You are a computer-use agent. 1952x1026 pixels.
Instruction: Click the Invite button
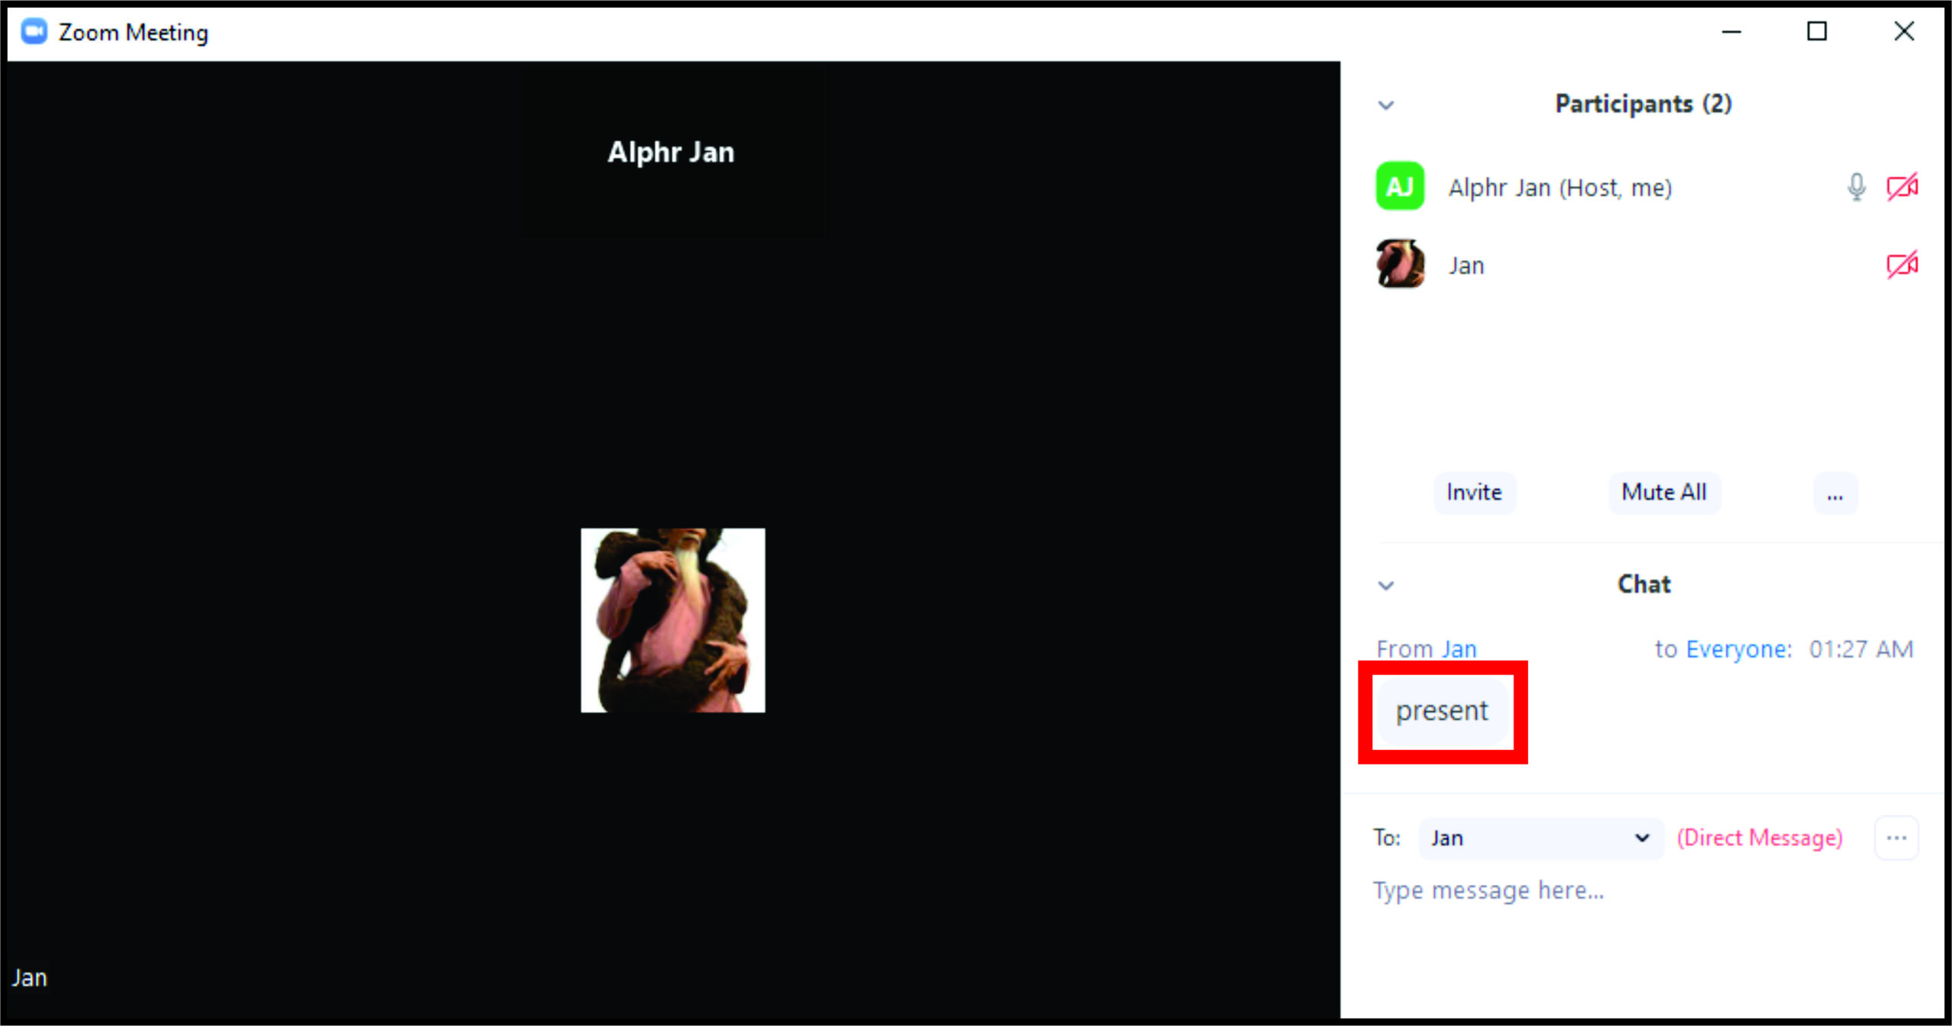(x=1474, y=493)
